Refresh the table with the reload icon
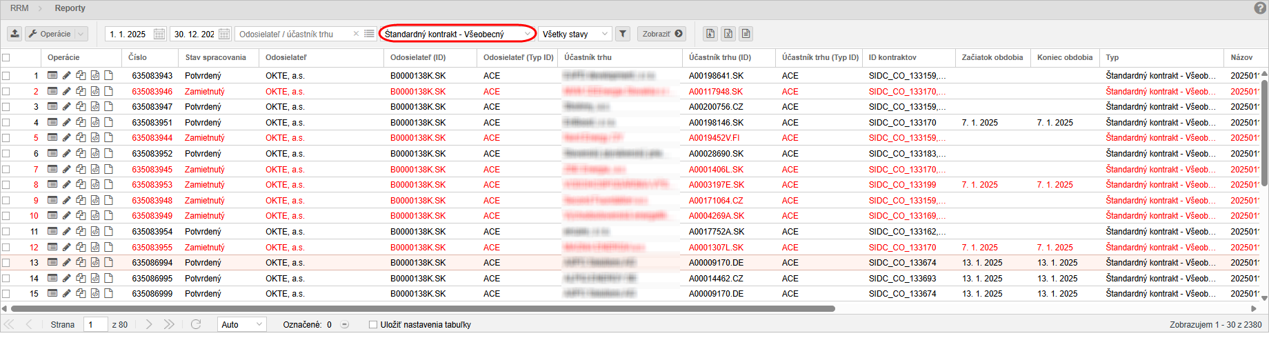The height and width of the screenshot is (338, 1269). 196,324
